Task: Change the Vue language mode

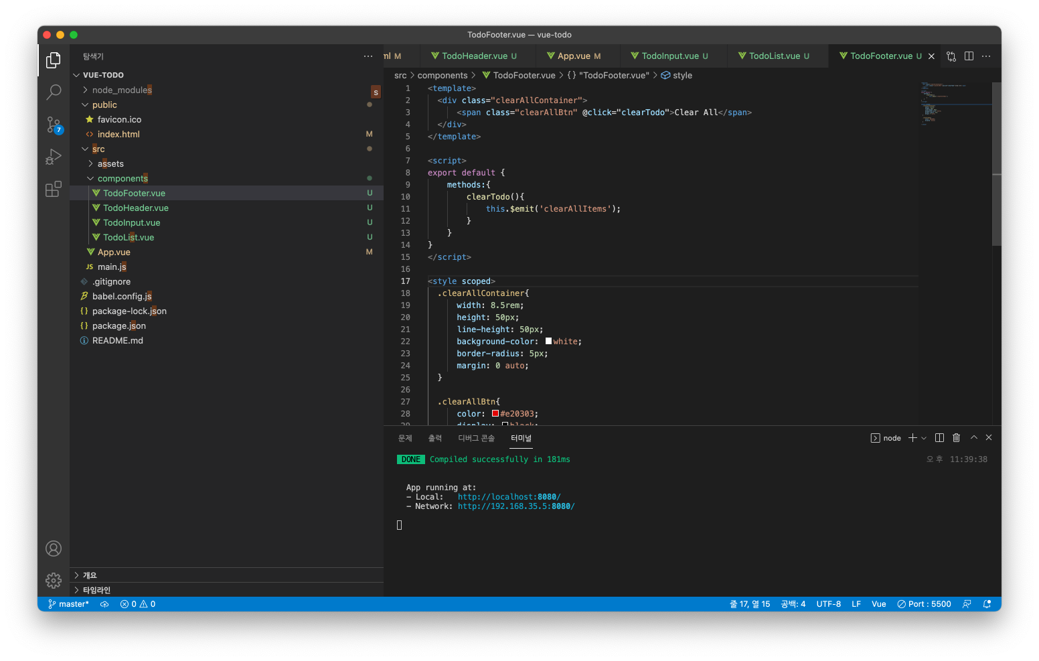Action: coord(878,604)
